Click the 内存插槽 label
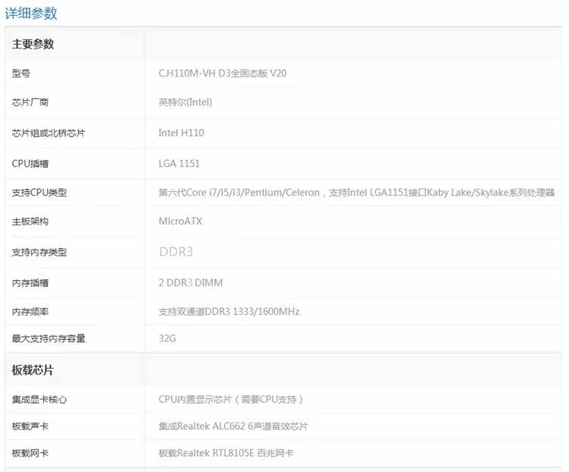569x472 pixels. pyautogui.click(x=30, y=283)
